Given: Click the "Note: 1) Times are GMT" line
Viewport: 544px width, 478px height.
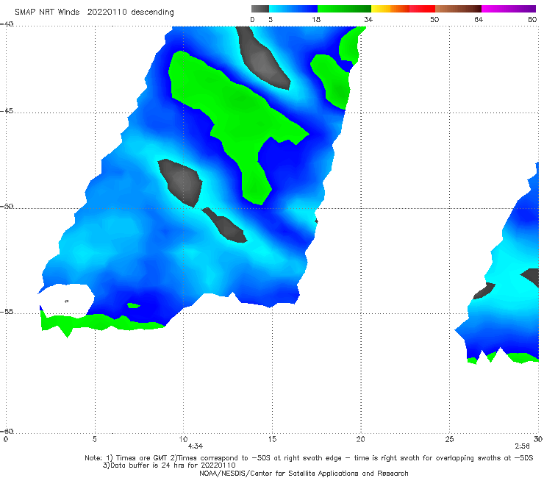Looking at the screenshot, I should coord(309,458).
